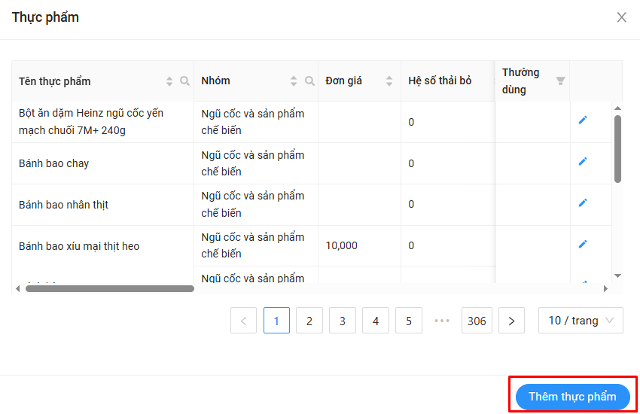Click the jump-forward ellipsis in pagination

pyautogui.click(x=442, y=321)
